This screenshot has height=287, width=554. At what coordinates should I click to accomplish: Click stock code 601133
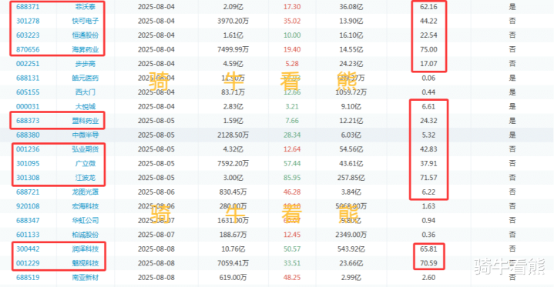28,235
